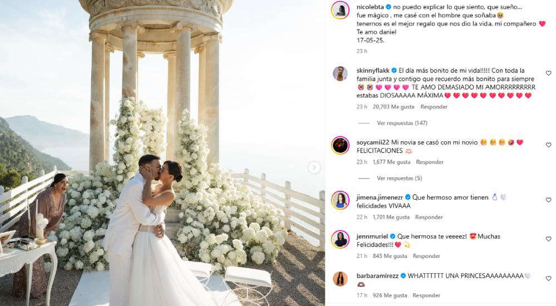Image resolution: width=556 pixels, height=306 pixels.
Task: Open soycamii22 profile picture
Action: (x=340, y=145)
